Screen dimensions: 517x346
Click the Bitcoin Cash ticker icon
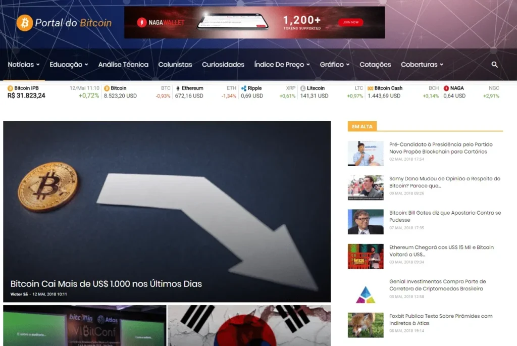tap(370, 88)
